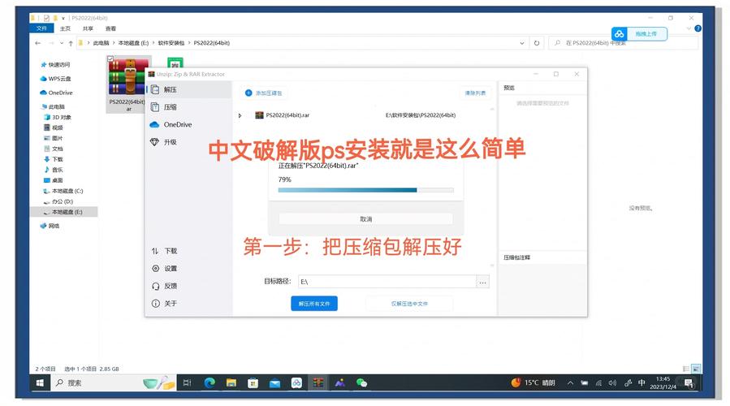The height and width of the screenshot is (406, 730).
Task: Click the Explorer forward arrow
Action: [51, 43]
